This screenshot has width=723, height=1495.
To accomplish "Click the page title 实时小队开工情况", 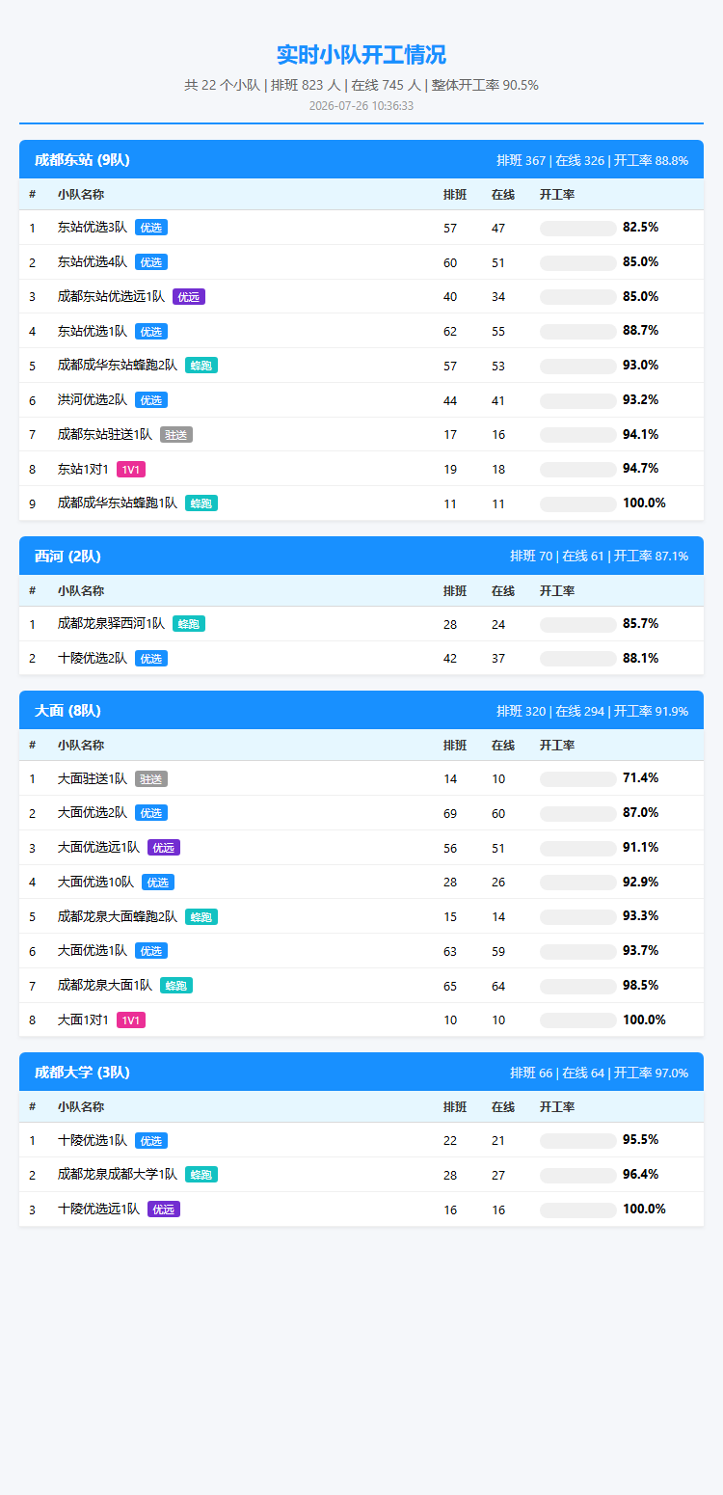I will point(361,55).
